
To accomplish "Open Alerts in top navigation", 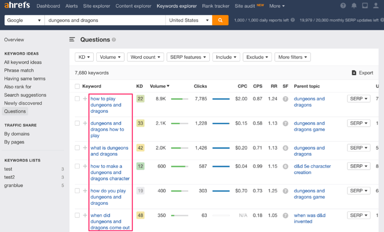I will (72, 6).
